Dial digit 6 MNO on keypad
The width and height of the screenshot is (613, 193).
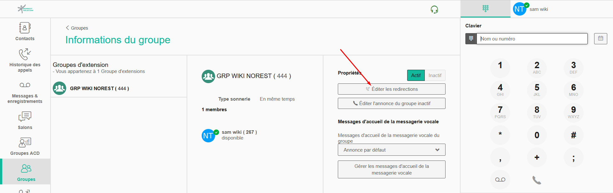(x=573, y=90)
